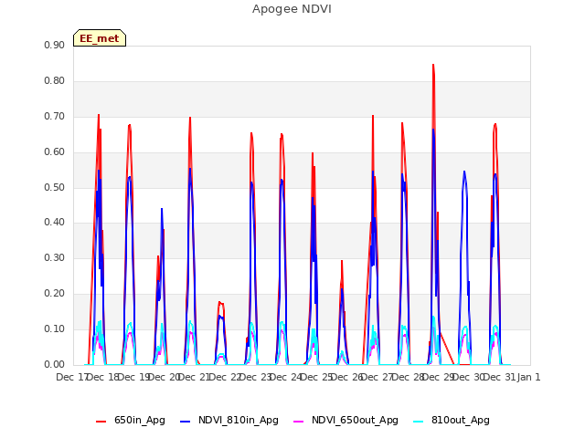Toggle the 650in_Apg legend entry
The width and height of the screenshot is (585, 438).
(131, 420)
